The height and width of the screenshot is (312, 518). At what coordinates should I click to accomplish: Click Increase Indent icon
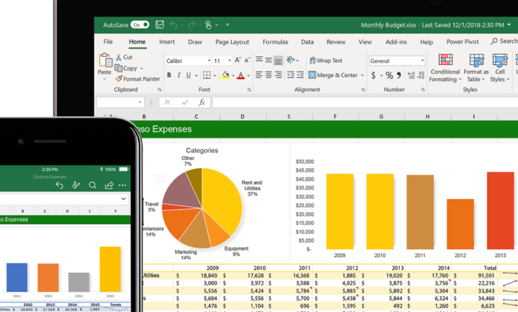click(300, 75)
